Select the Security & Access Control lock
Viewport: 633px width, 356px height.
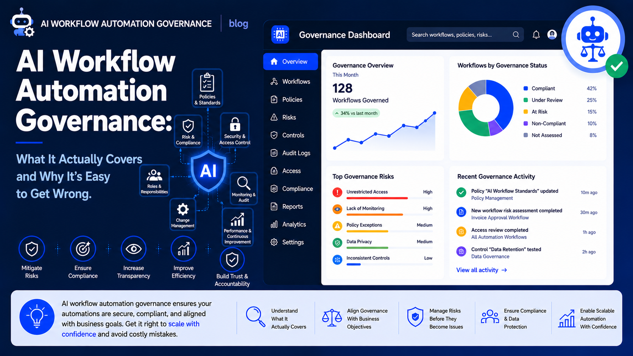click(235, 124)
